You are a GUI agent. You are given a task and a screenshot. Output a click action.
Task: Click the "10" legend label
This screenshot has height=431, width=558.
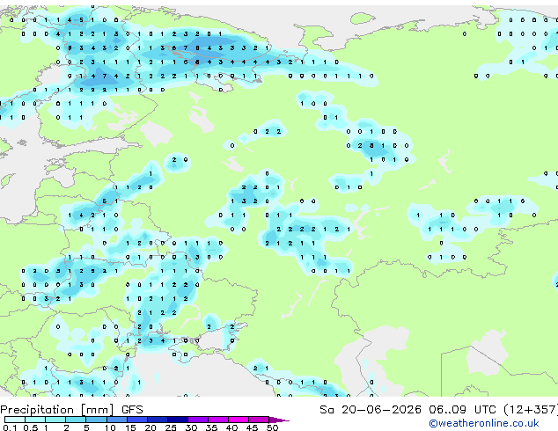pos(110,427)
